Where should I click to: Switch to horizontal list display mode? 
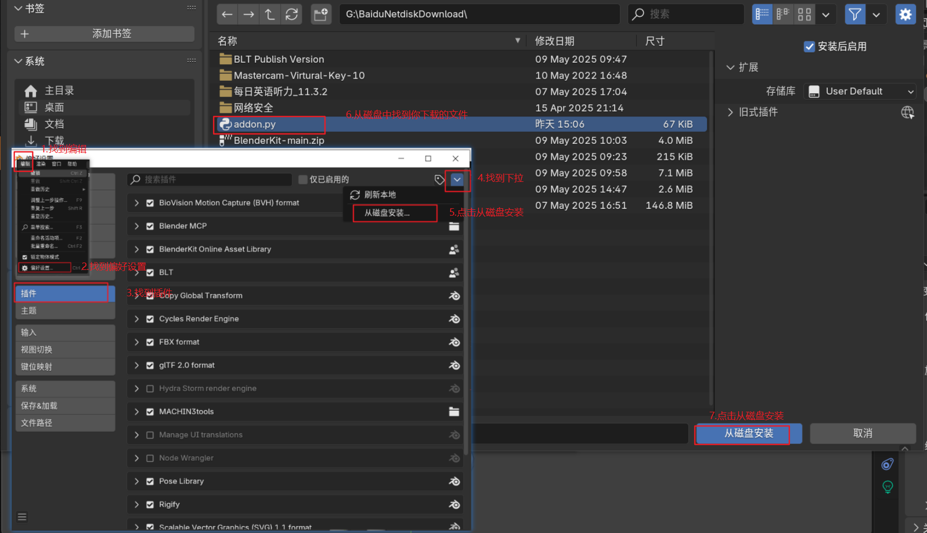(x=783, y=14)
